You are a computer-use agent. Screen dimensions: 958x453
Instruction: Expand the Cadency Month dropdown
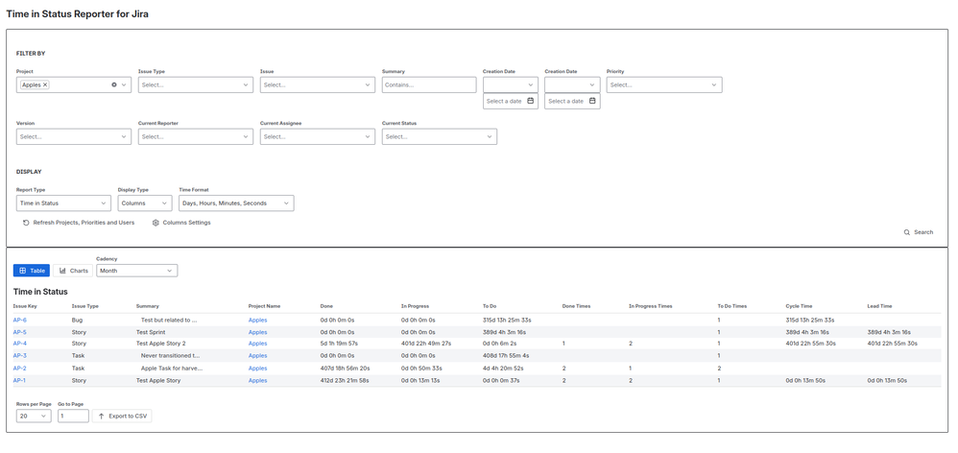[x=137, y=271]
